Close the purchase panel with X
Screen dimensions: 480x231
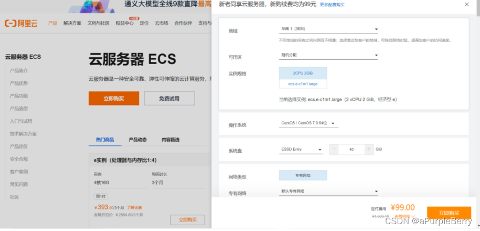[466, 4]
